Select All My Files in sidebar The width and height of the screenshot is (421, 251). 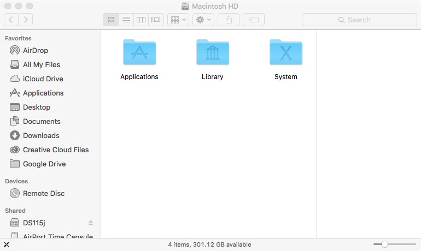[50, 64]
